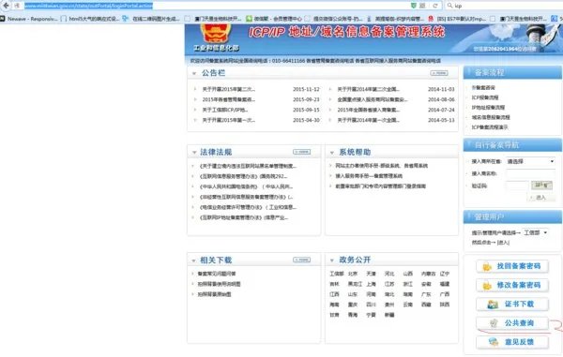Click the national emblem logo in banner
This screenshot has height=357, width=563.
point(214,34)
